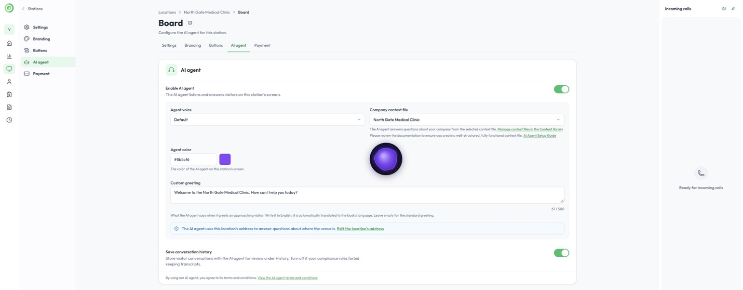Switch to the Payment tab
The image size is (743, 290).
click(x=262, y=45)
